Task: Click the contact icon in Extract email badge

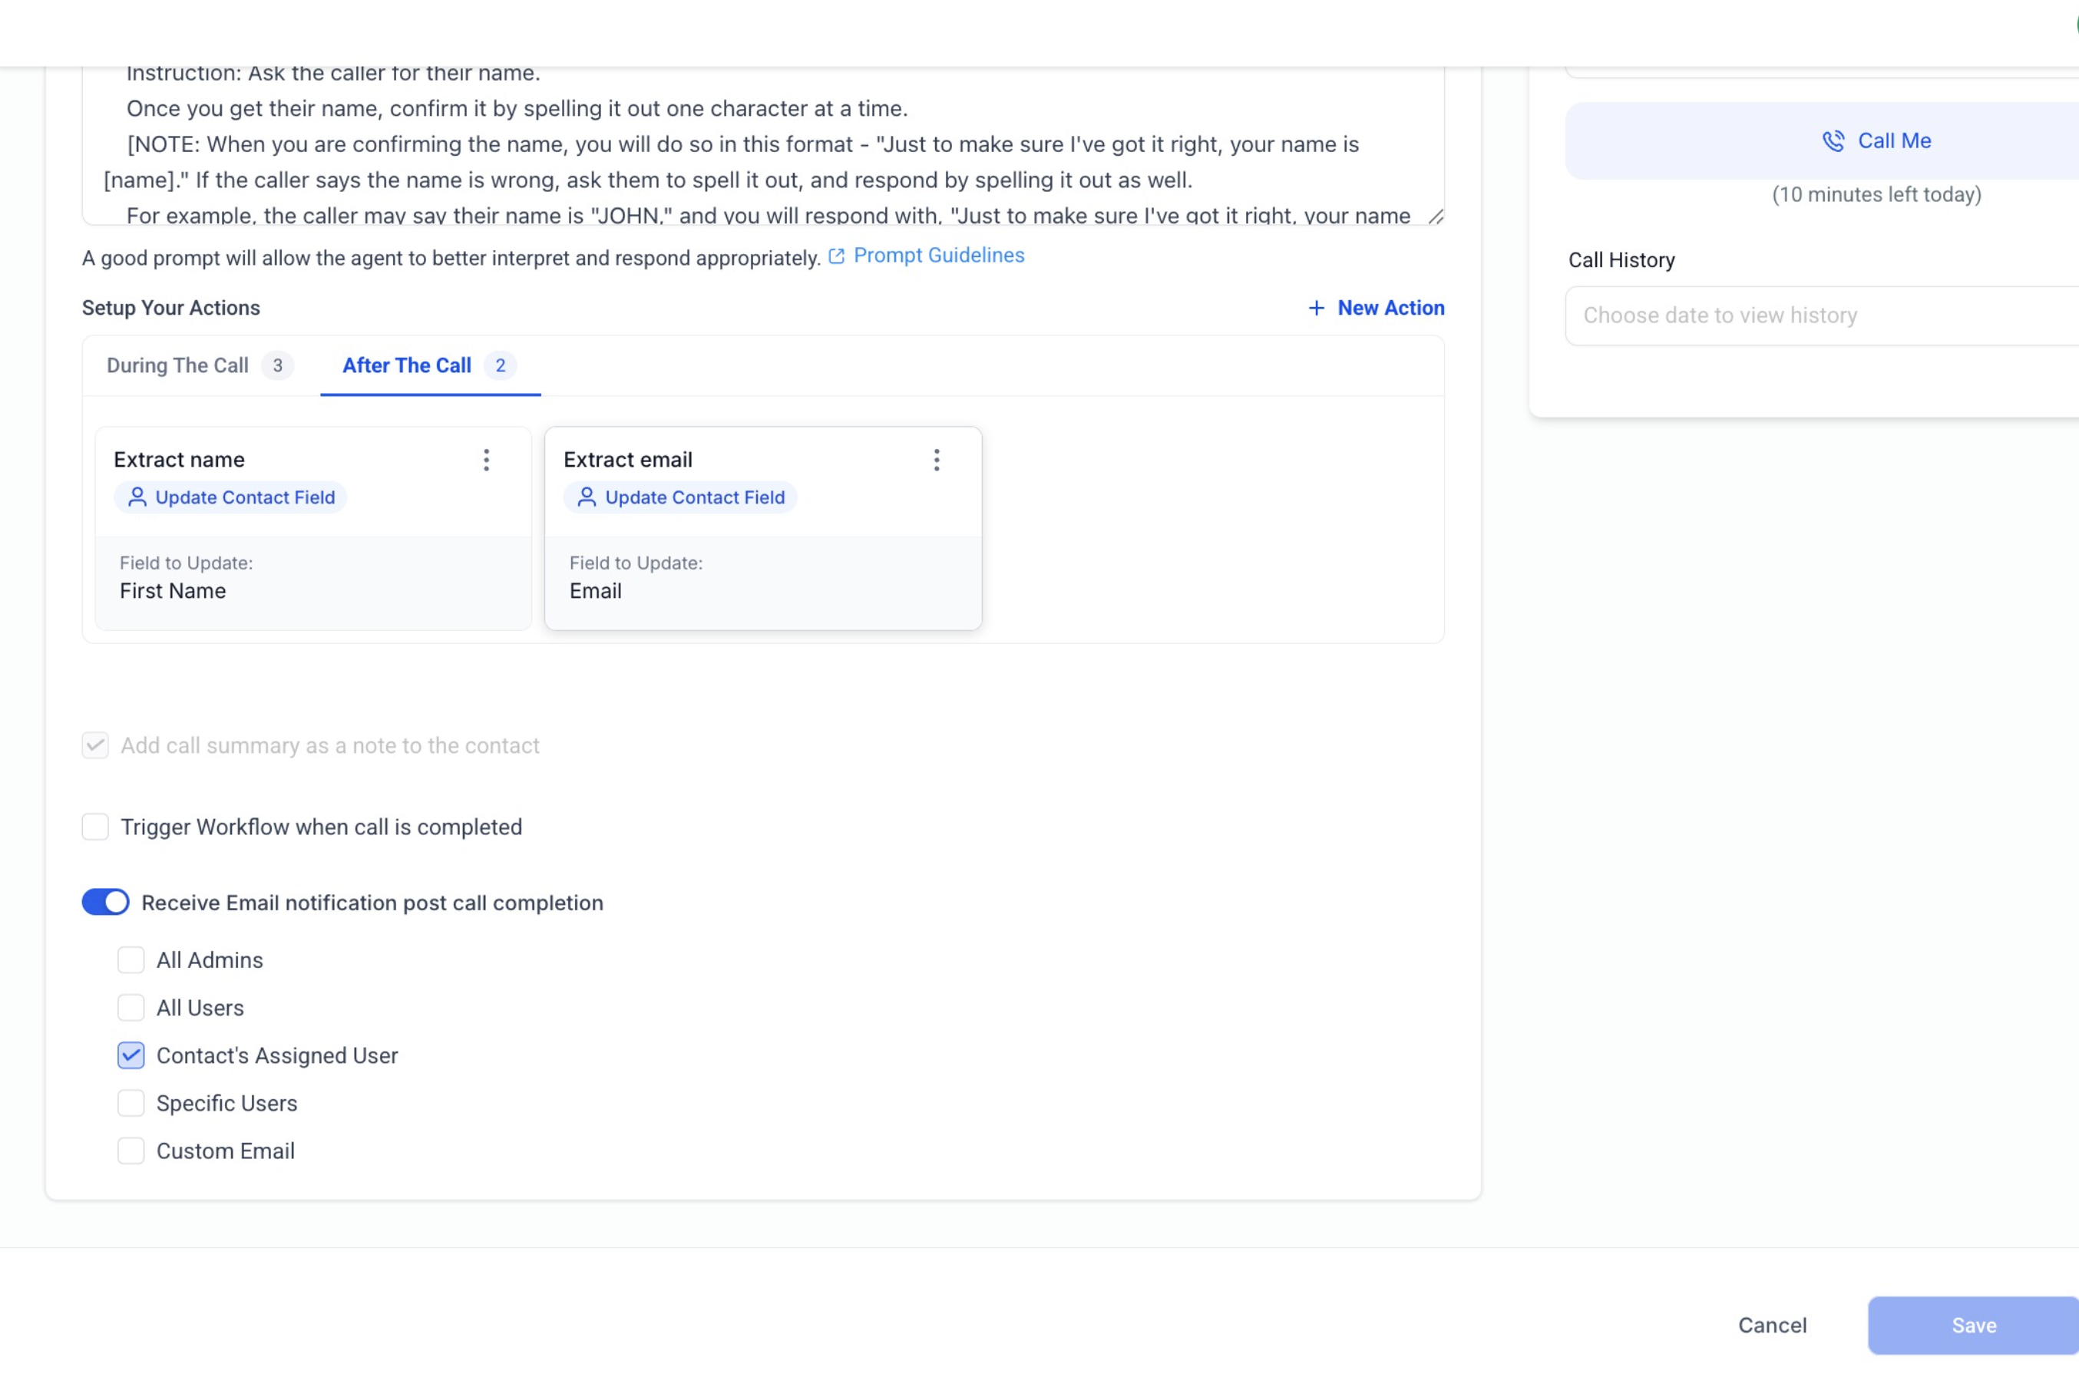Action: 587,497
